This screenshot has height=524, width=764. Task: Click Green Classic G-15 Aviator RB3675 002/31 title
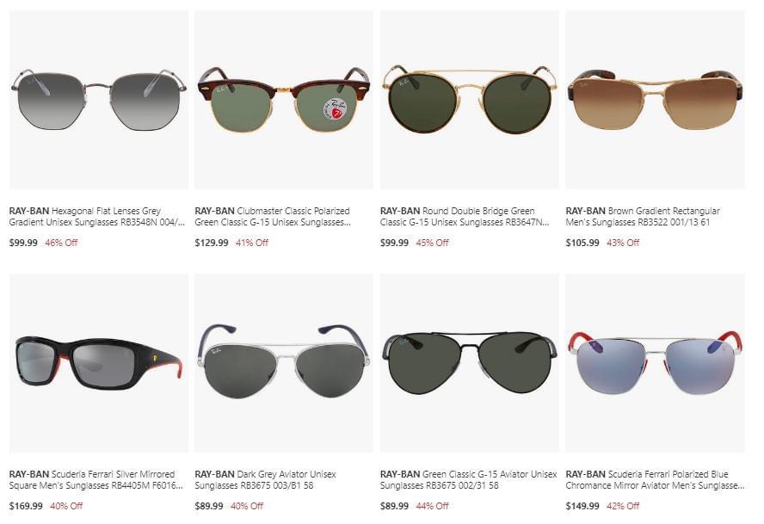click(x=468, y=479)
